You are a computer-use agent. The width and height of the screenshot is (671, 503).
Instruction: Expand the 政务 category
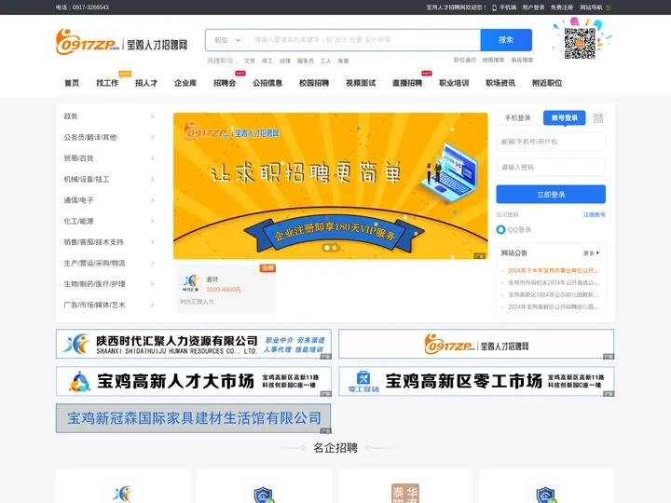coord(109,116)
